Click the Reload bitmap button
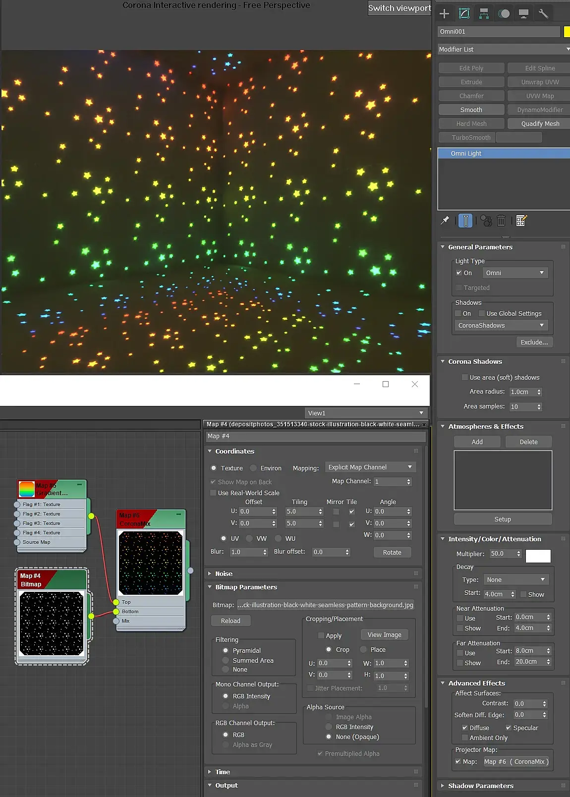 click(230, 621)
